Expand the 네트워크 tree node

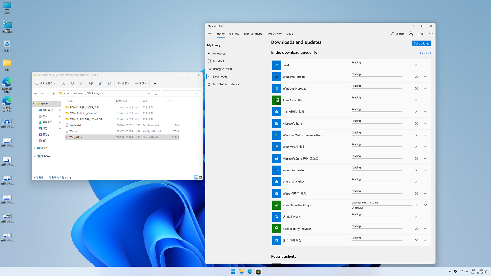coord(35,156)
